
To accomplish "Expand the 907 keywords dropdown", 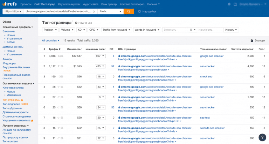I will tap(100, 56).
